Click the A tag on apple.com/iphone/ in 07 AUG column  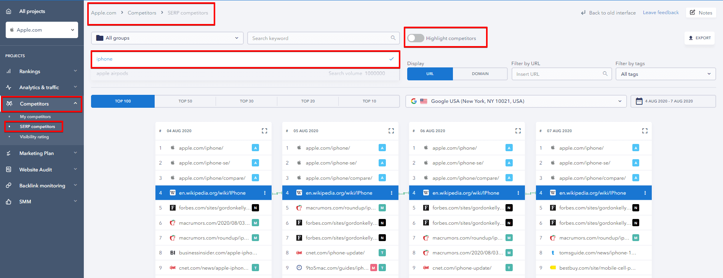(636, 148)
